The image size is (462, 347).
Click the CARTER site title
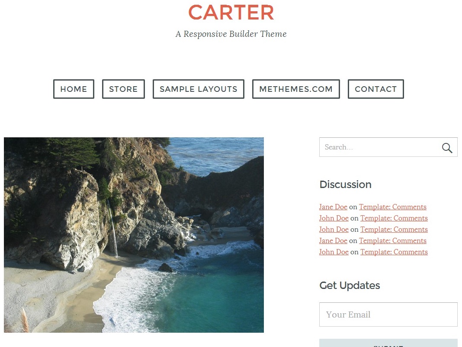(231, 13)
